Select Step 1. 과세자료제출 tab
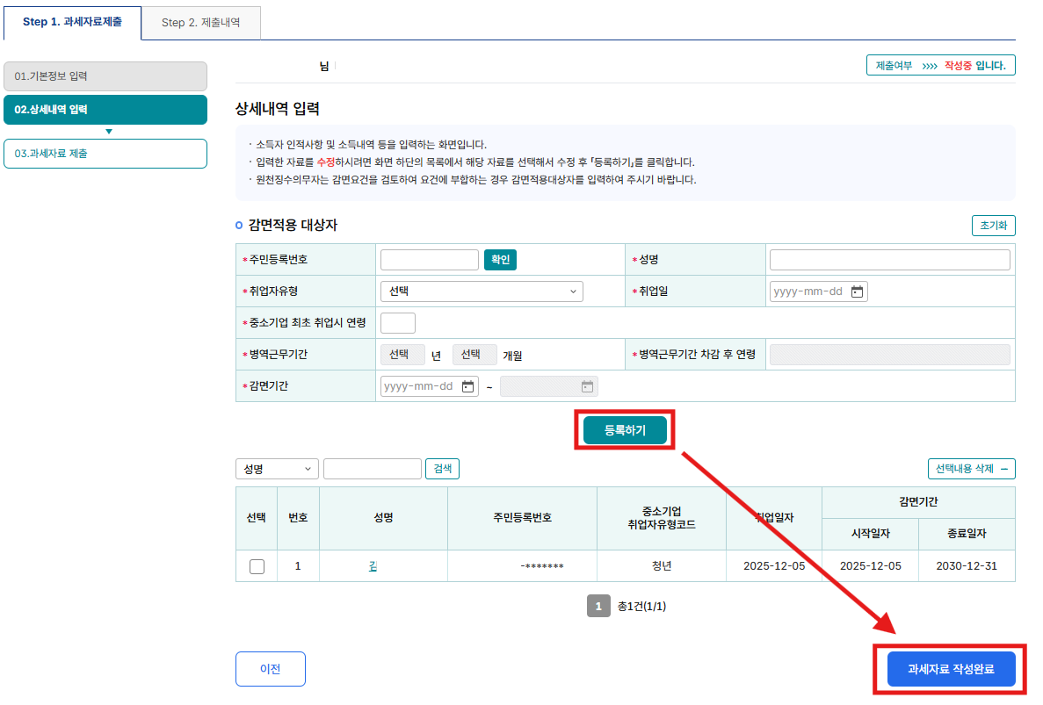Image resolution: width=1043 pixels, height=705 pixels. coord(72,22)
